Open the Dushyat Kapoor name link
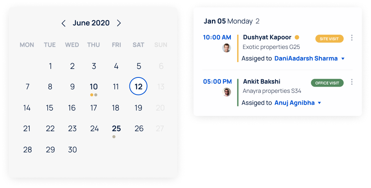371x188 pixels. pyautogui.click(x=266, y=37)
